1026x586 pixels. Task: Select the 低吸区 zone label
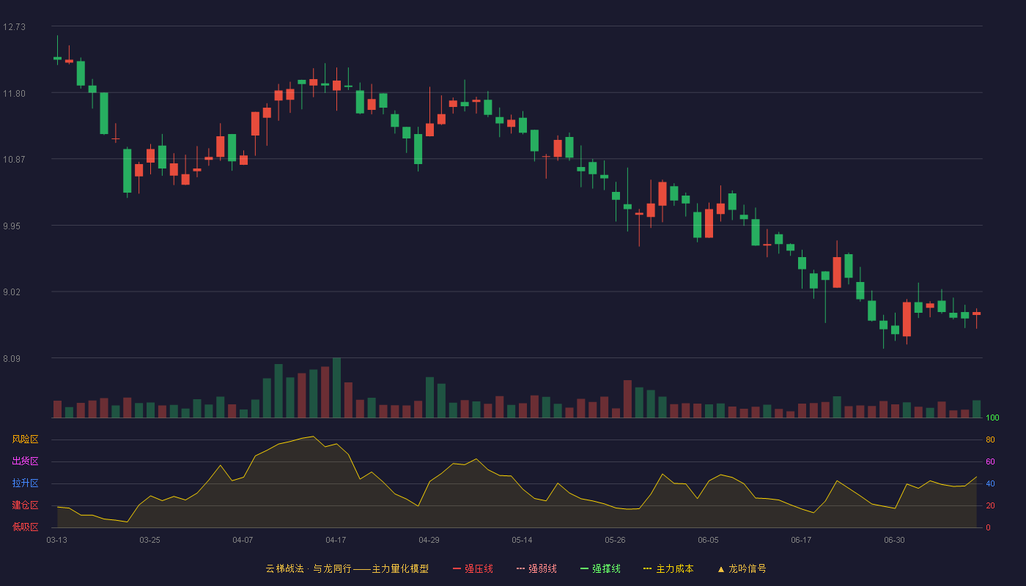click(25, 527)
